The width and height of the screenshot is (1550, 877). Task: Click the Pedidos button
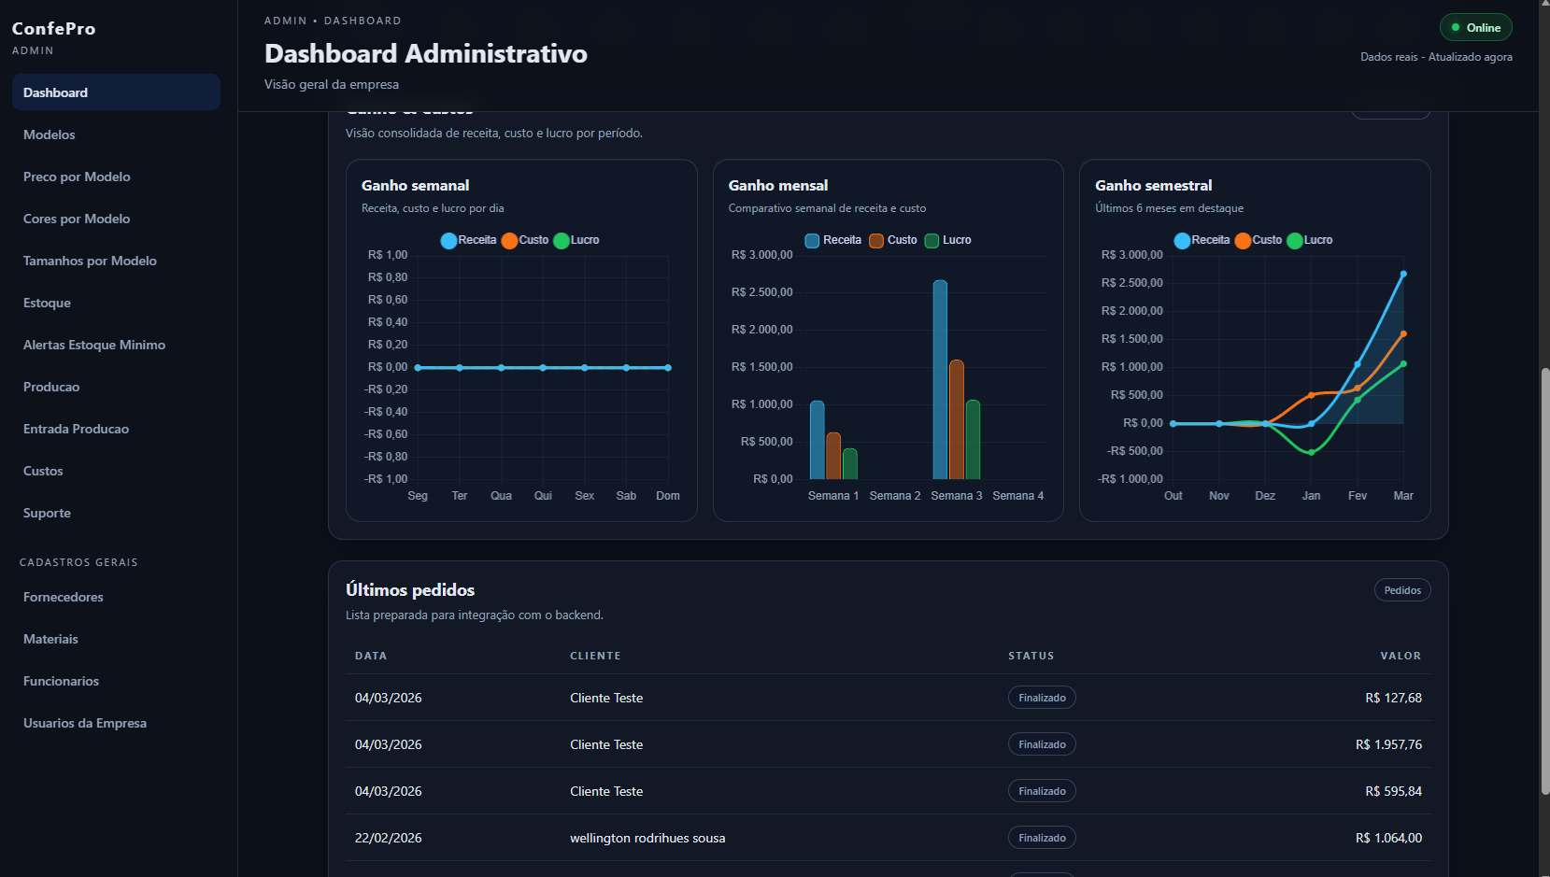point(1402,590)
